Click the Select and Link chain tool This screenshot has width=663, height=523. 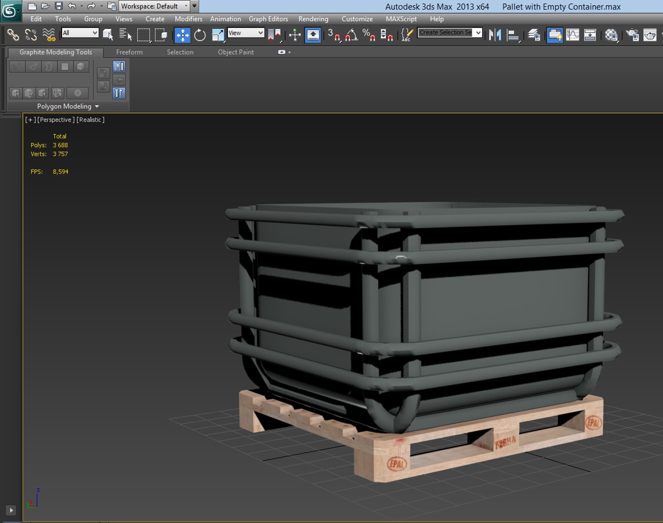click(13, 35)
